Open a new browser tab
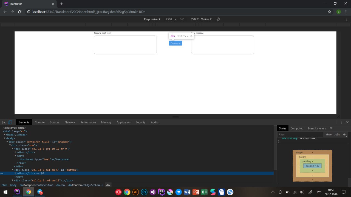Image resolution: width=351 pixels, height=197 pixels. click(x=62, y=4)
